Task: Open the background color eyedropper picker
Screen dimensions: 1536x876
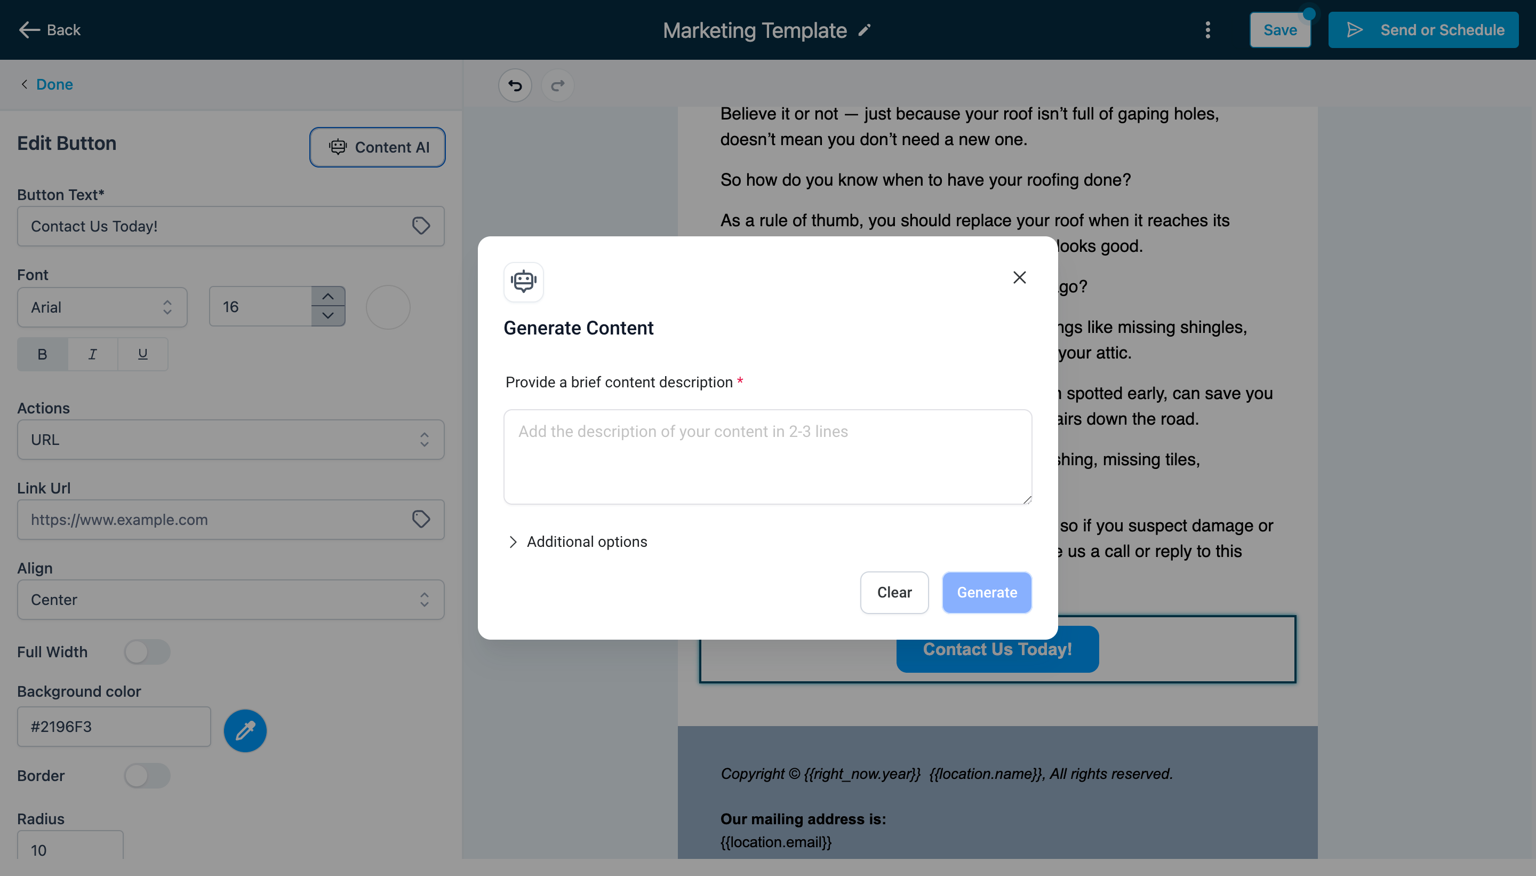Action: click(245, 731)
